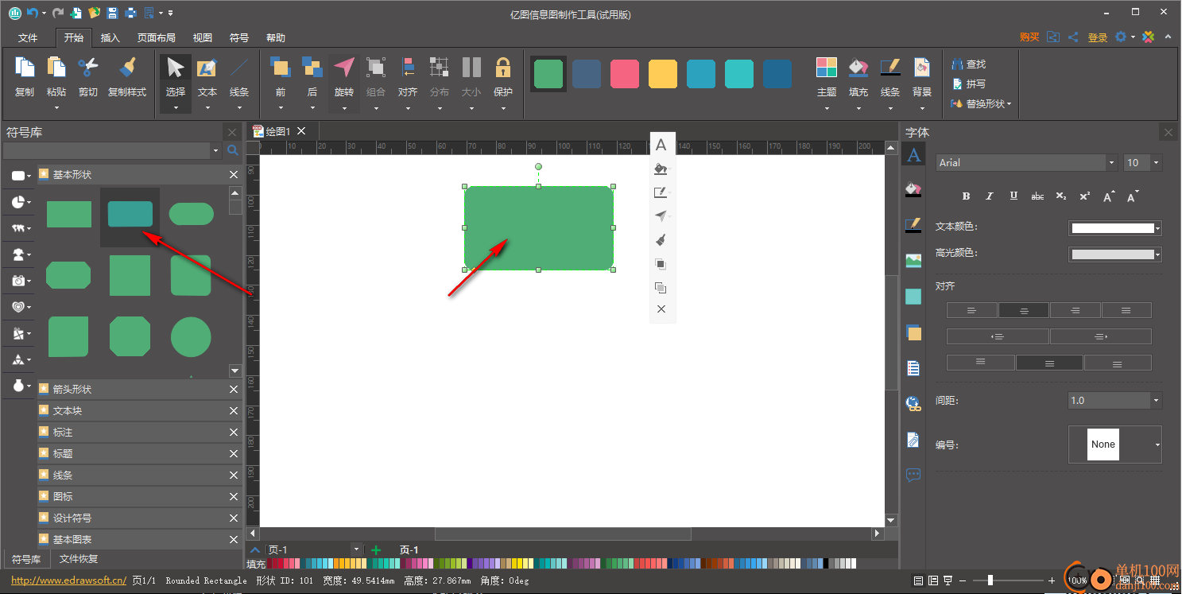
Task: Click the symbol library search field
Action: pos(107,150)
